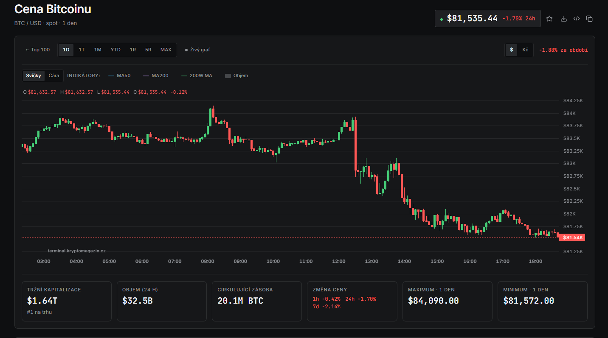Viewport: 608px width, 338px height.
Task: Click the $81.54K current price label
Action: tap(572, 237)
